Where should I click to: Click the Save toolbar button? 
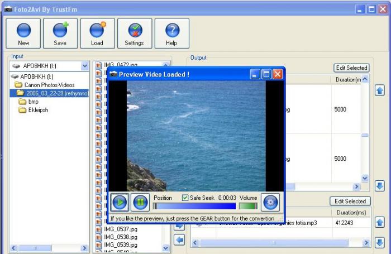pos(60,33)
